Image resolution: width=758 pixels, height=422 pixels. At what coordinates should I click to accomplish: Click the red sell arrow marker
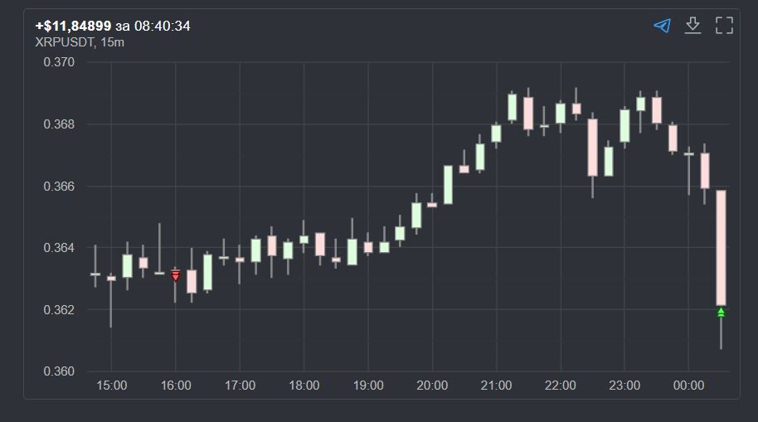click(175, 275)
